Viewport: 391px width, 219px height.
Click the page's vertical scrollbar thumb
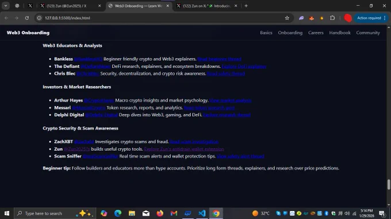click(389, 185)
